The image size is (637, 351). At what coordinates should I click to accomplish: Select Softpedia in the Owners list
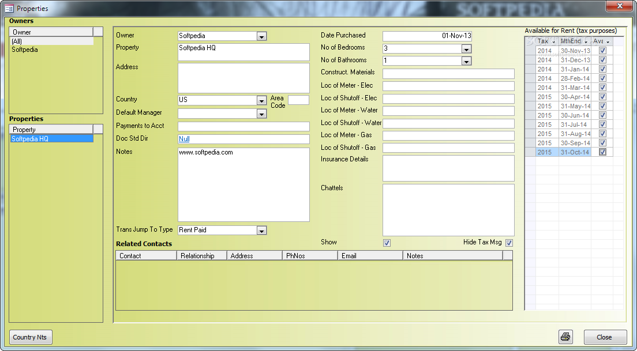51,50
